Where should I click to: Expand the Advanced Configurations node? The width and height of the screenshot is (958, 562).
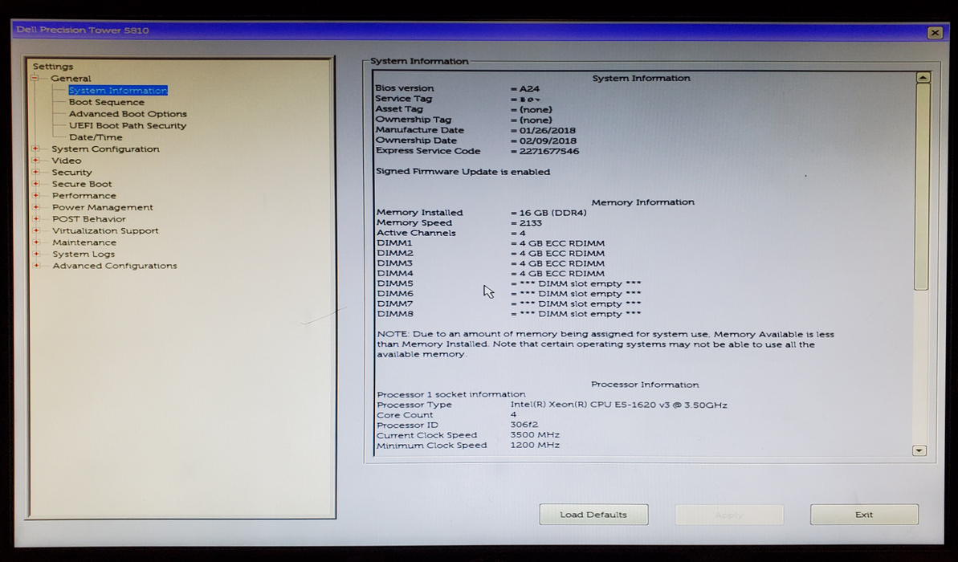coord(35,265)
